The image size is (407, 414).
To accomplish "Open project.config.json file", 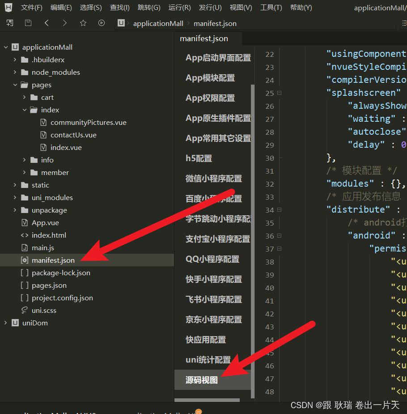I will (x=62, y=298).
